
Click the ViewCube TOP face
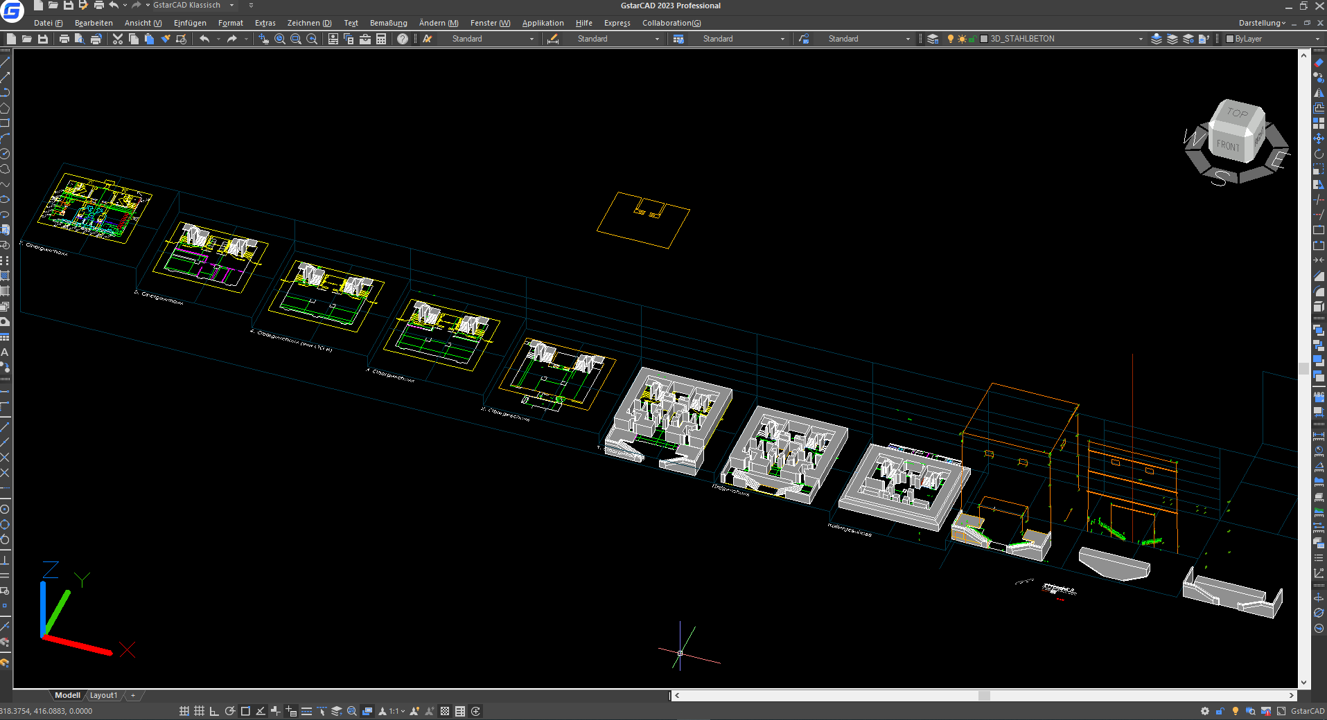click(1238, 112)
